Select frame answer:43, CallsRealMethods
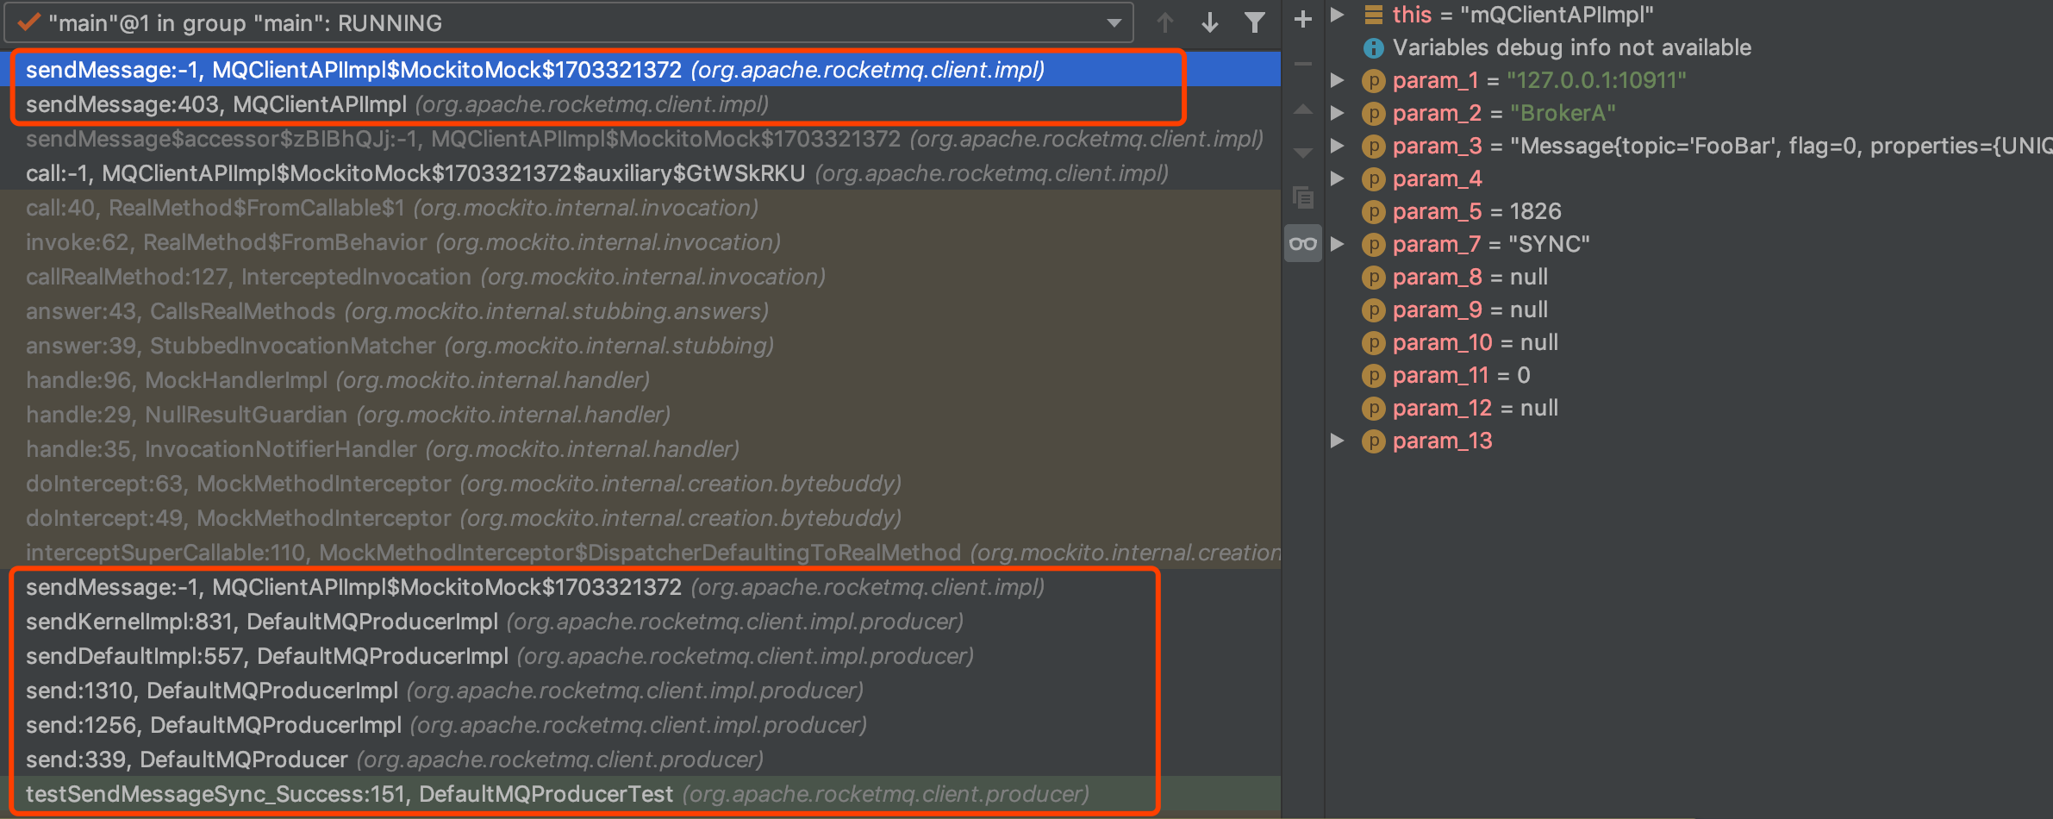The image size is (2053, 819). 640,311
